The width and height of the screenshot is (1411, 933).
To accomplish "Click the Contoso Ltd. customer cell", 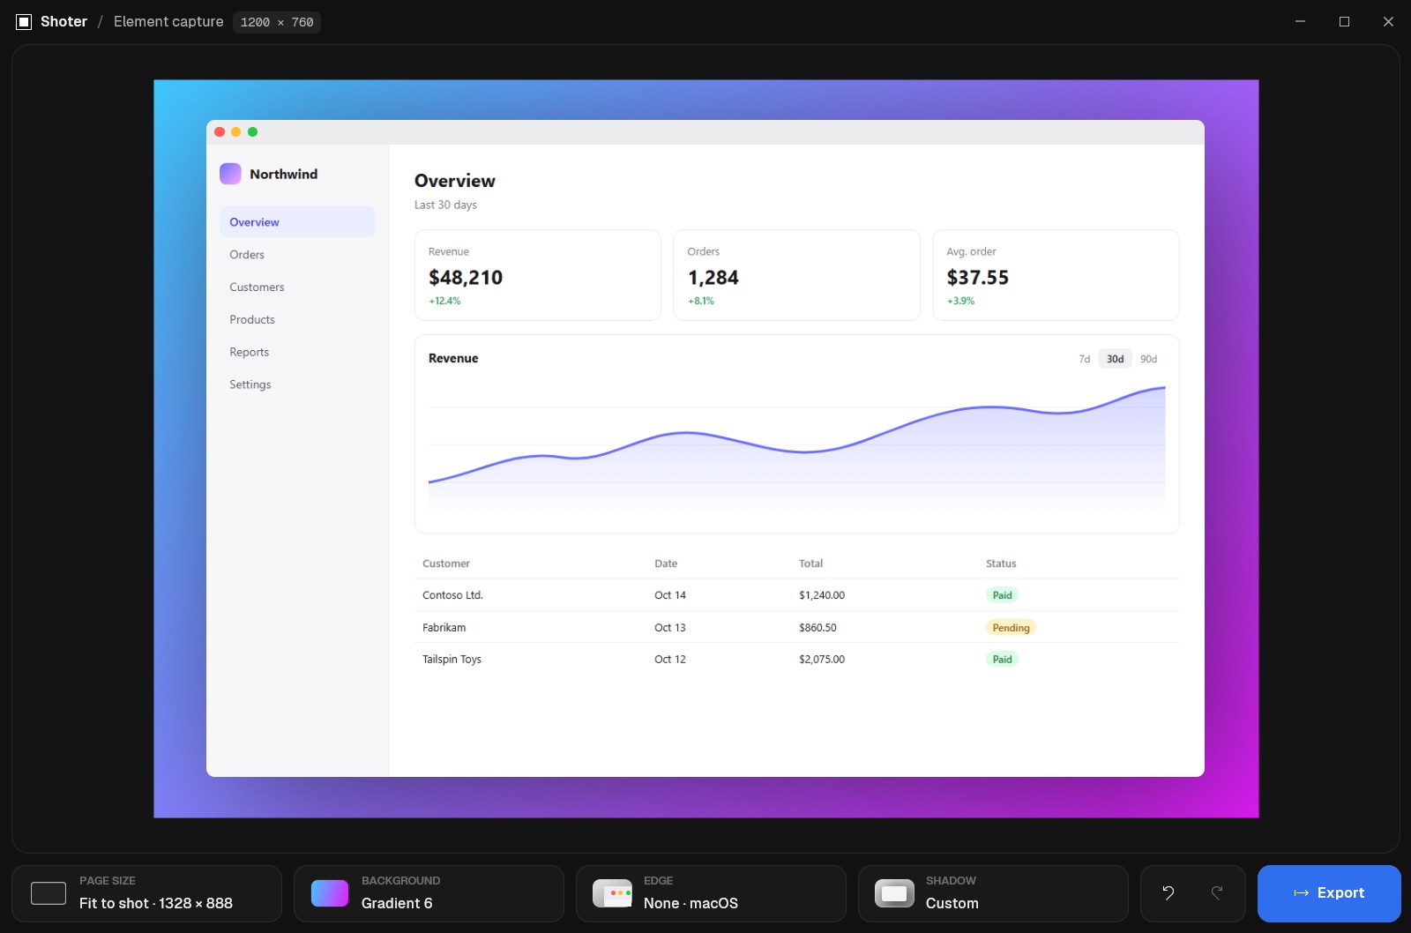I will 452,595.
